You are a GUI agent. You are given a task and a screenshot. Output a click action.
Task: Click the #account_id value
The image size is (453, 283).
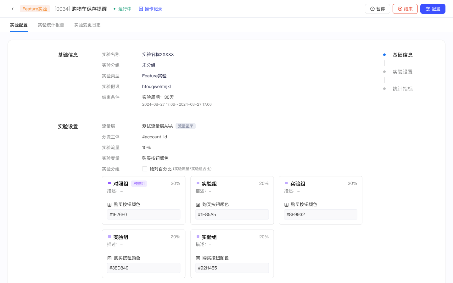click(x=154, y=137)
